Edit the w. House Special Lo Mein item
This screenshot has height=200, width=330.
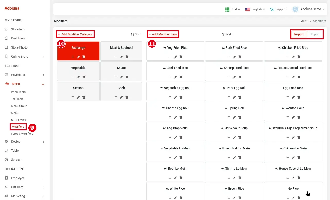[x=293, y=178]
